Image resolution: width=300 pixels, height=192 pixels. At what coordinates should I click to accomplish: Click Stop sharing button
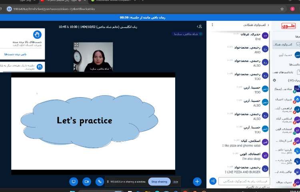pos(159,182)
